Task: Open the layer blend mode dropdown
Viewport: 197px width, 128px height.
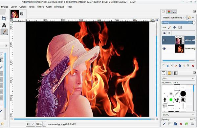Action: click(174, 18)
